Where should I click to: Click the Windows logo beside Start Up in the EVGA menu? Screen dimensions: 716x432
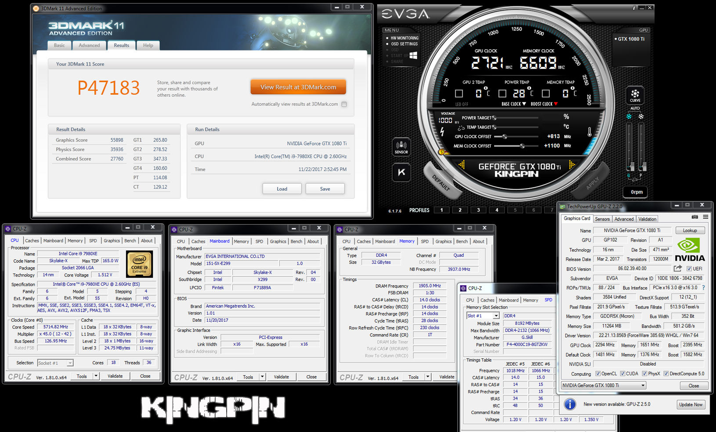[x=413, y=55]
